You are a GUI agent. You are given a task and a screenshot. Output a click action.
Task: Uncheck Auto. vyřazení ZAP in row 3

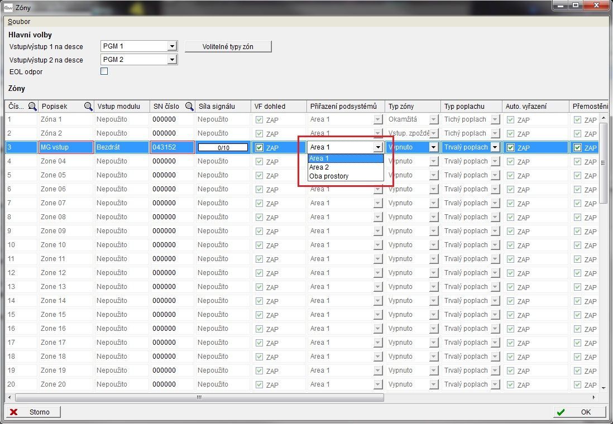point(511,148)
